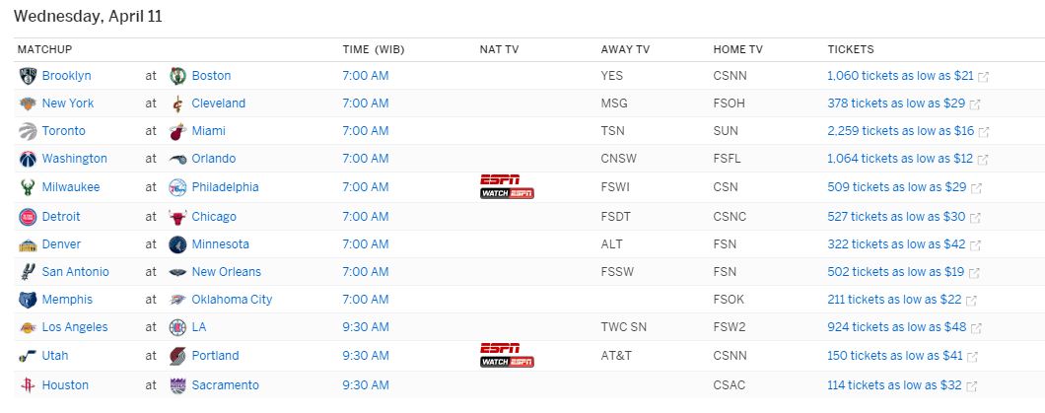Open WatchESPN for Milwaukee at Philadelphia
The height and width of the screenshot is (413, 1045).
pos(507,193)
